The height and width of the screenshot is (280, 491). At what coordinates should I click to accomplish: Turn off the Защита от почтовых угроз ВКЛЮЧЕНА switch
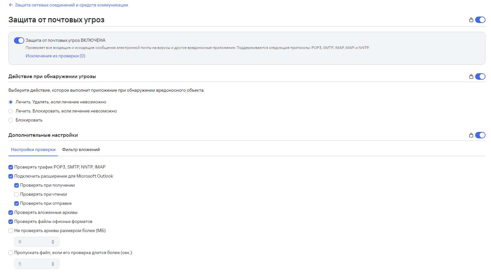19,41
